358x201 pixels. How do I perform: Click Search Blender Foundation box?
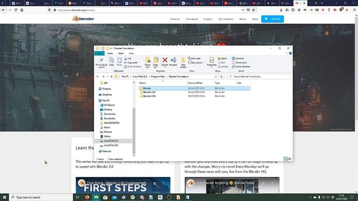[x=258, y=76]
